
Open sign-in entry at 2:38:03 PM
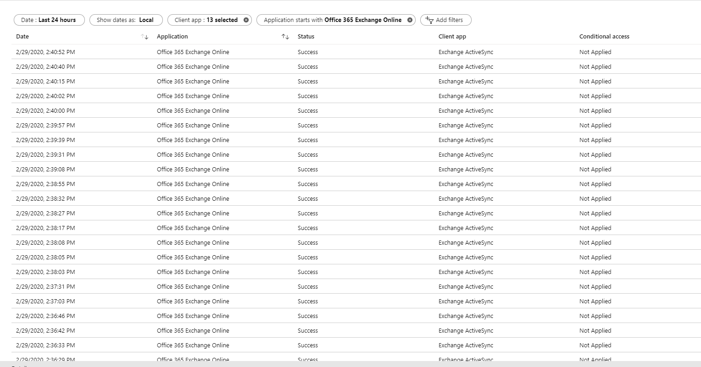pos(356,272)
